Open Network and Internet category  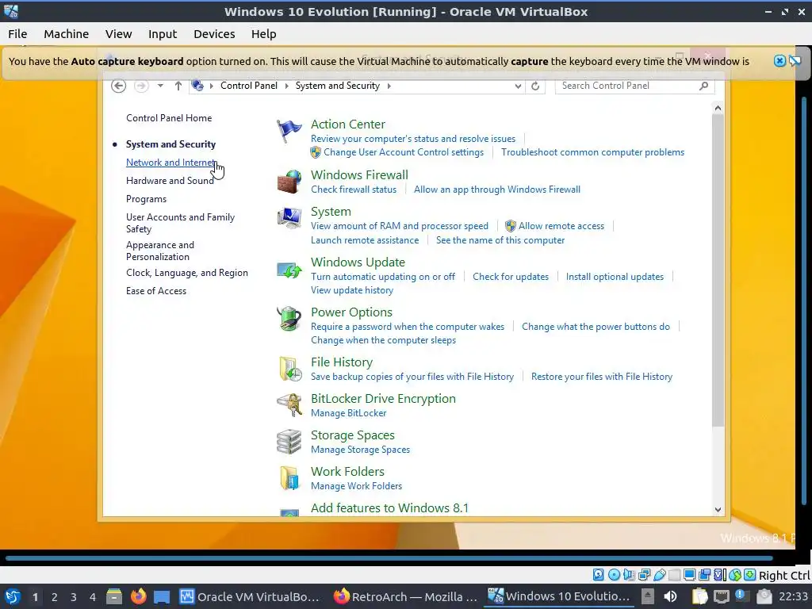(x=171, y=163)
